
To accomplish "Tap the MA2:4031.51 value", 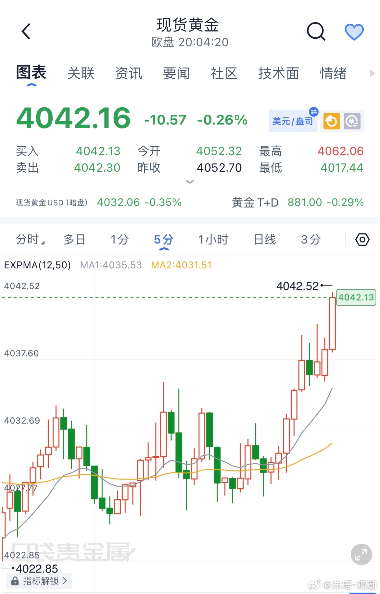I will pos(182,265).
